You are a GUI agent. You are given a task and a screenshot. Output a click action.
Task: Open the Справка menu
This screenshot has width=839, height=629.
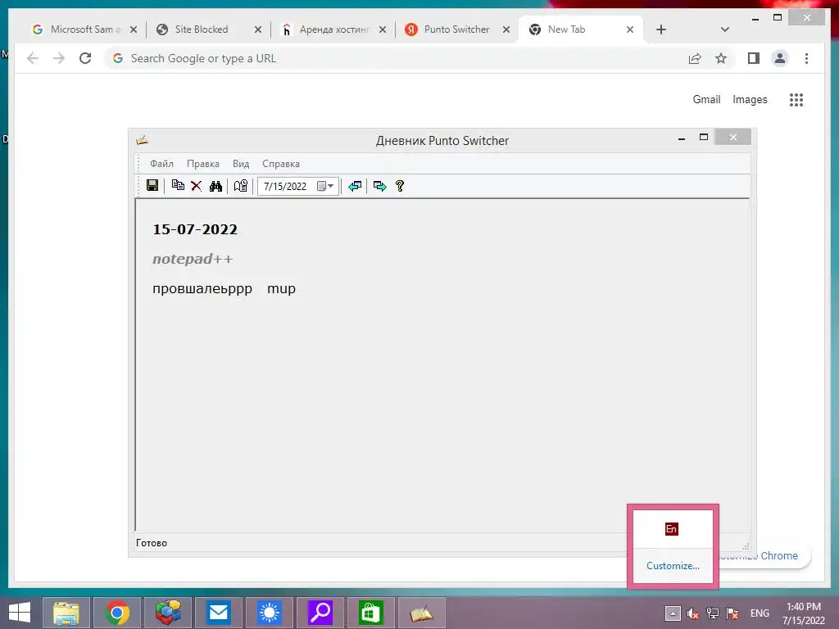click(281, 164)
